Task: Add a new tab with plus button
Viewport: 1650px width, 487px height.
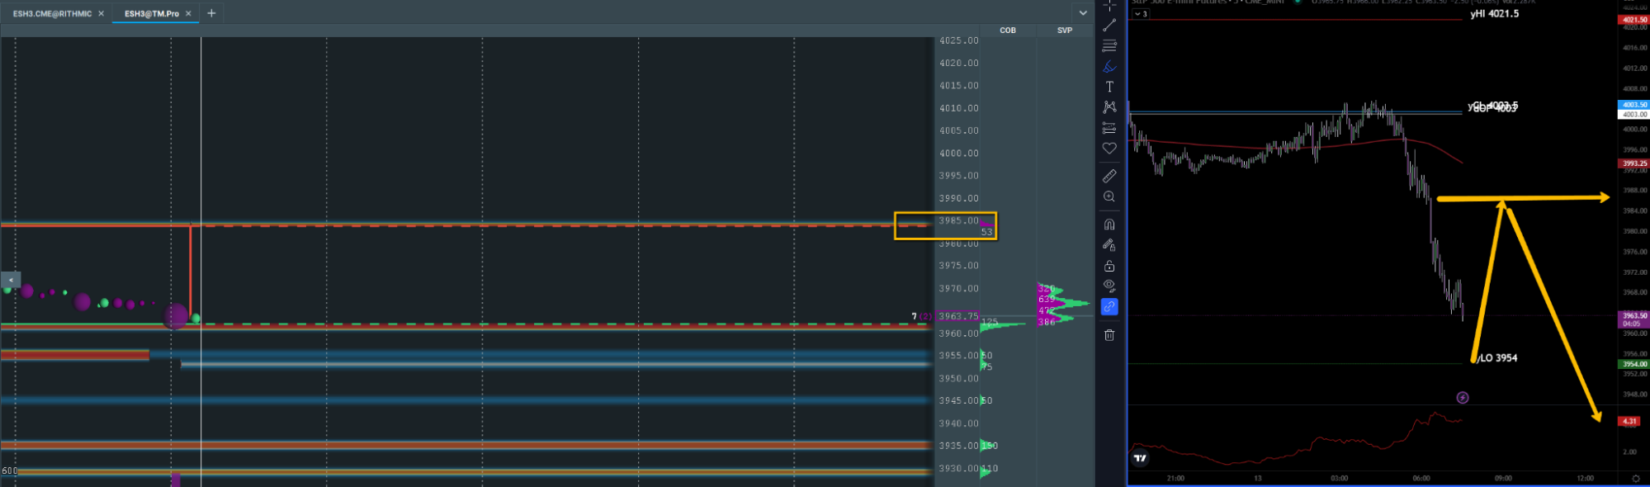Action: click(211, 13)
